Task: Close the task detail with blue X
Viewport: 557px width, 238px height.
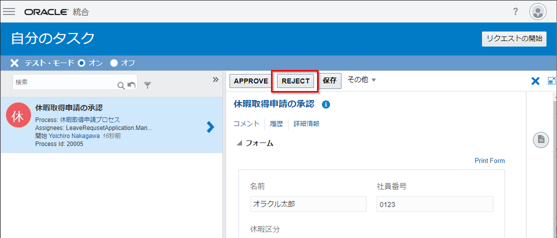Action: (x=535, y=81)
